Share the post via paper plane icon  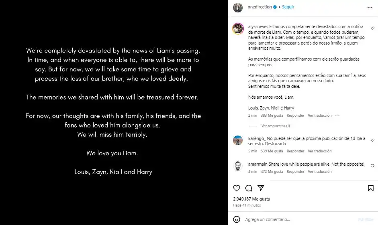(x=261, y=188)
